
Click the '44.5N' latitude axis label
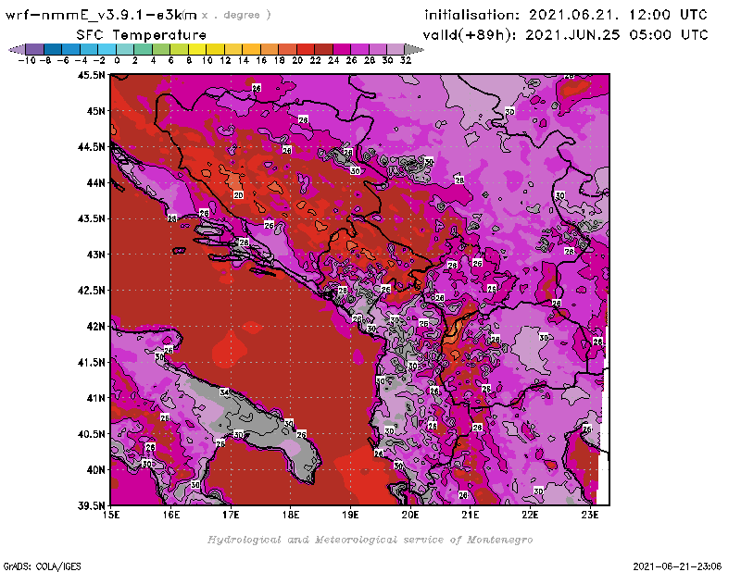point(91,147)
